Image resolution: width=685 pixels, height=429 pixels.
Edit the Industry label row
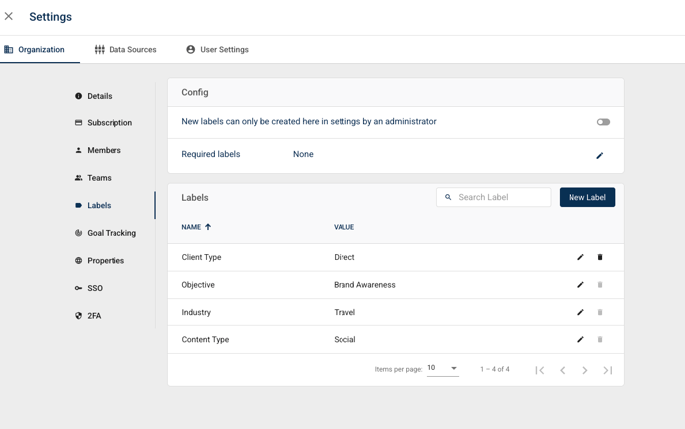(580, 313)
